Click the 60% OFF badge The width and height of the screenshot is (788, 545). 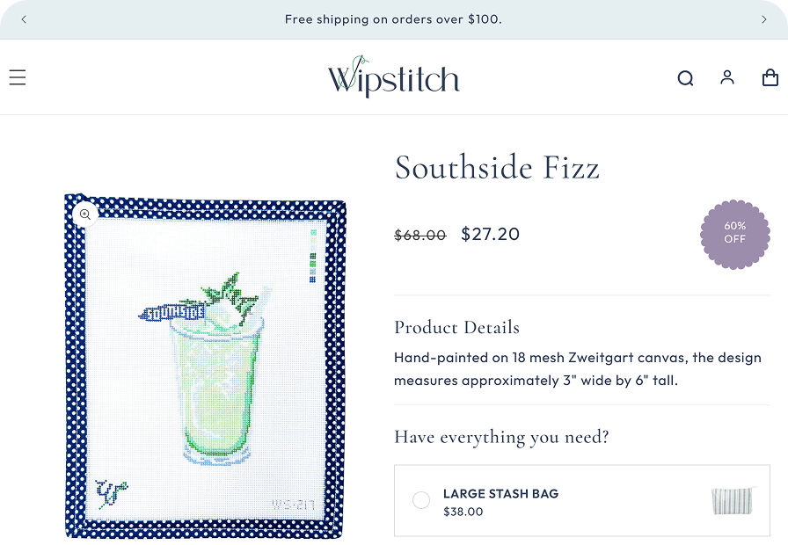click(x=734, y=233)
